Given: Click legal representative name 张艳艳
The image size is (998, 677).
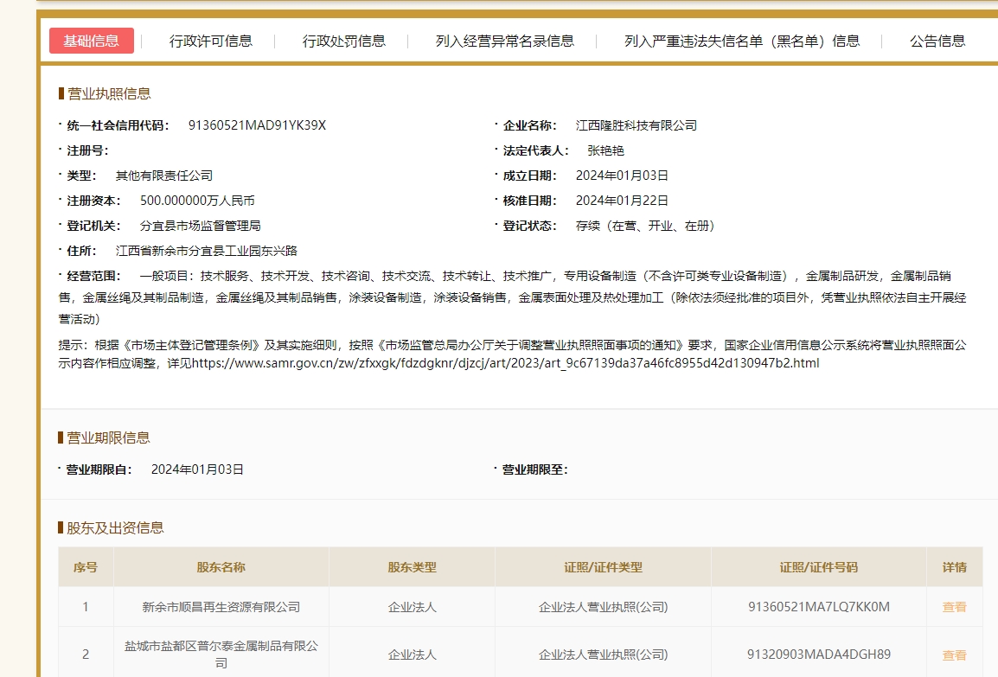Looking at the screenshot, I should click(605, 150).
